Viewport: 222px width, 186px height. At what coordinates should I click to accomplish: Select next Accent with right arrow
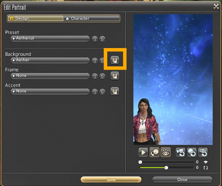click(x=102, y=92)
